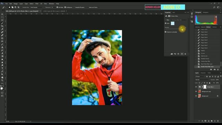The width and height of the screenshot is (222, 125).
Task: Select the Clone Stamp tool
Action: pyautogui.click(x=2, y=47)
